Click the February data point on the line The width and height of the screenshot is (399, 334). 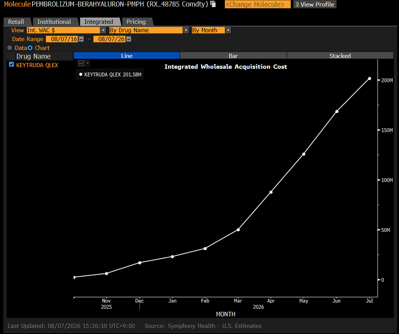205,248
